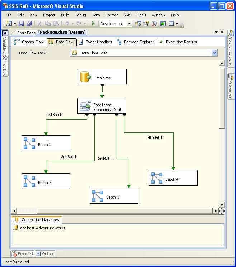Switch to the Execution Results tab

tap(178, 42)
